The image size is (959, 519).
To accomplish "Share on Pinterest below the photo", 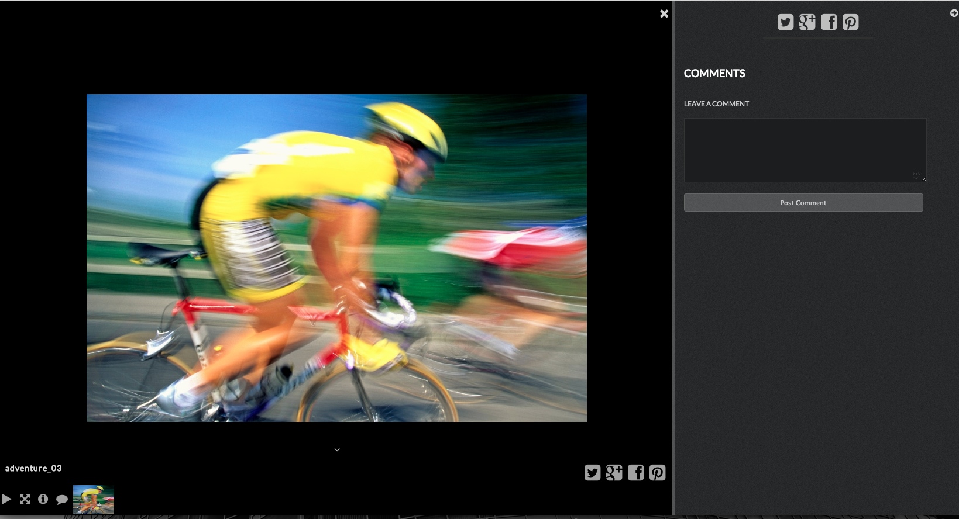I will (x=657, y=472).
